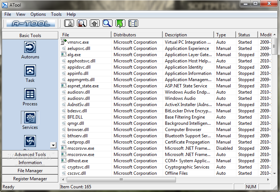280x192 pixels.
Task: Click the blue magnifying glass toolbar icon
Action: click(x=107, y=23)
